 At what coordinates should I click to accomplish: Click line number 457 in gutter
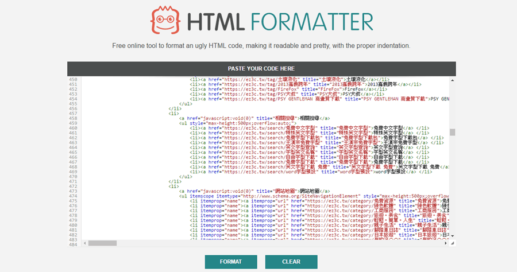[x=73, y=113]
